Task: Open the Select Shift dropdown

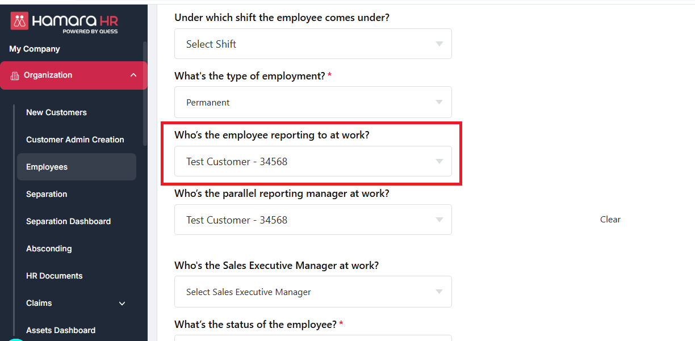Action: (313, 44)
